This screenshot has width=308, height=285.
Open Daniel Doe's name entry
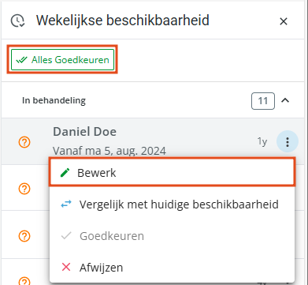[84, 131]
